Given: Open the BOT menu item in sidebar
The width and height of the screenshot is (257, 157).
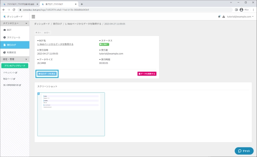Looking at the screenshot, I should (9, 30).
